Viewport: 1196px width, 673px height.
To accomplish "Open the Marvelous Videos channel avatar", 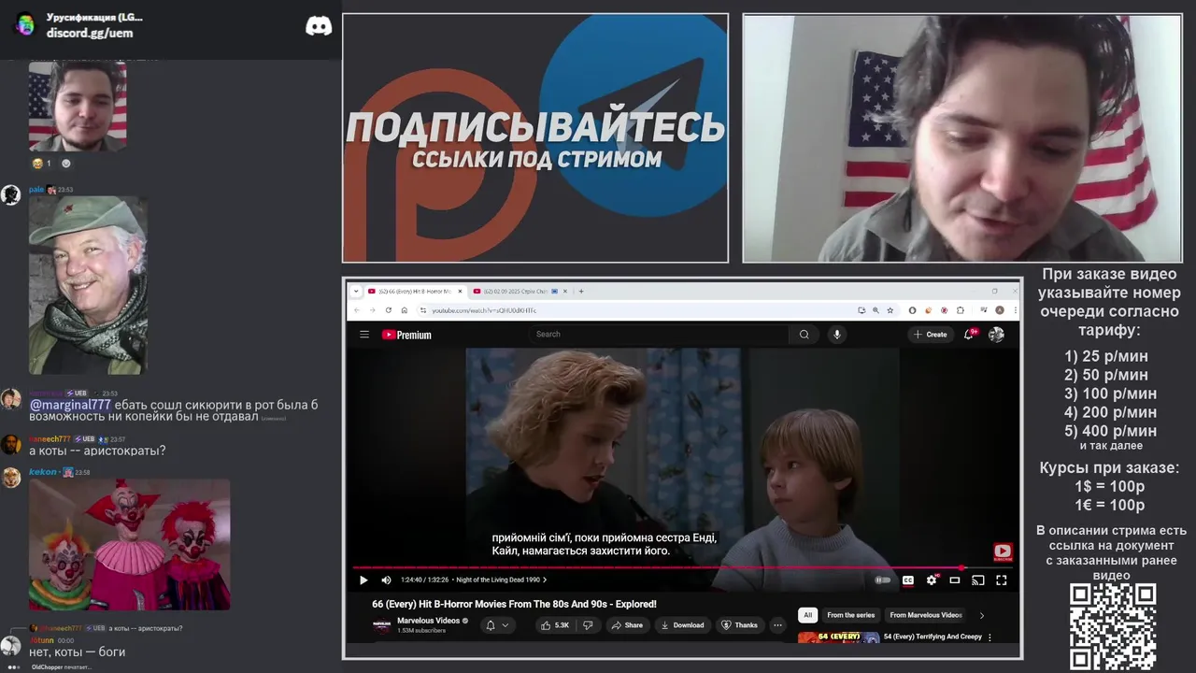I will coord(382,625).
